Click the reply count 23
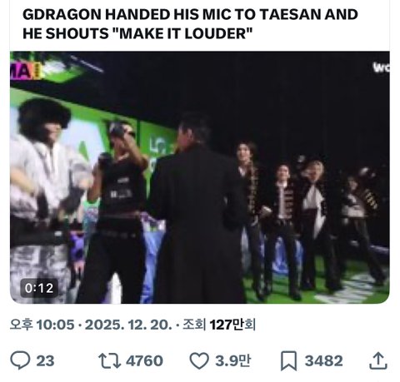The height and width of the screenshot is (382, 400). [x=45, y=360]
